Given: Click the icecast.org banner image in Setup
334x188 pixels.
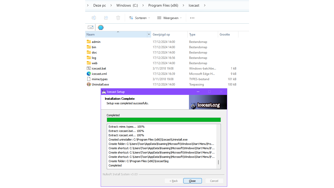Looking at the screenshot, I should point(208,102).
